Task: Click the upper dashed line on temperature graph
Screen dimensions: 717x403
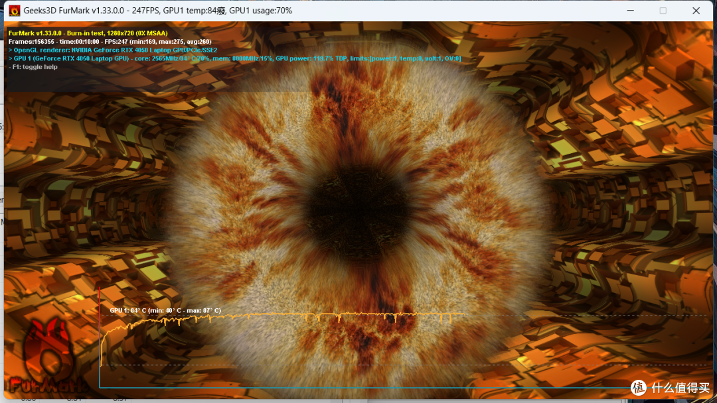Action: point(586,316)
